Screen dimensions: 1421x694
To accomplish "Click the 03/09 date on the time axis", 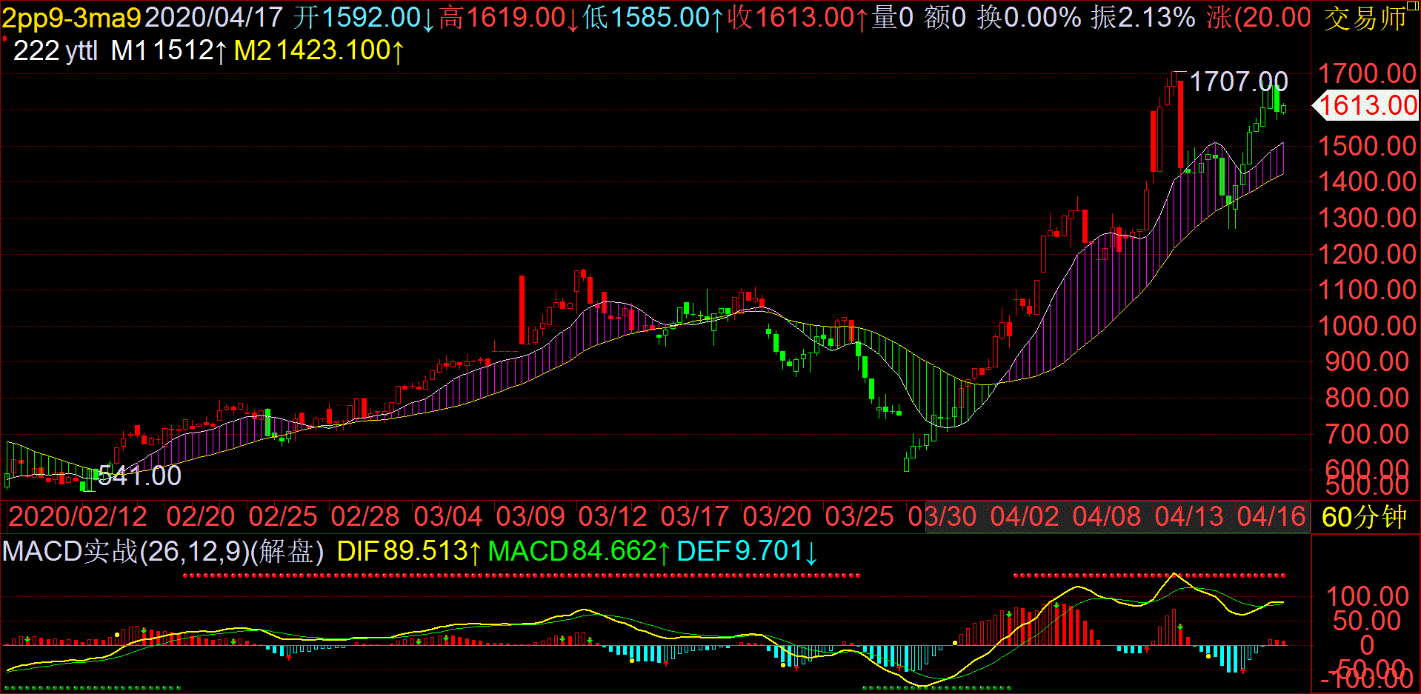I will click(530, 516).
